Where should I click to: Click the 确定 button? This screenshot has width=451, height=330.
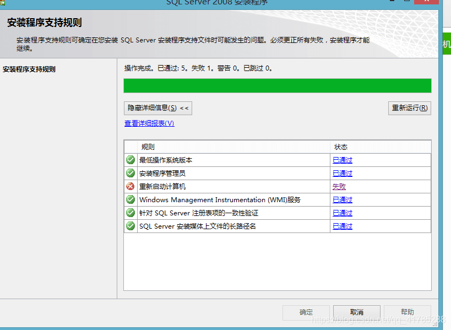[306, 312]
